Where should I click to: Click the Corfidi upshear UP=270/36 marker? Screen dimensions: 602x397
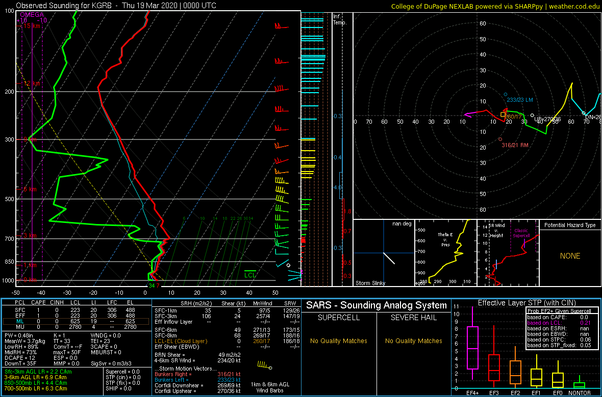pyautogui.click(x=532, y=115)
